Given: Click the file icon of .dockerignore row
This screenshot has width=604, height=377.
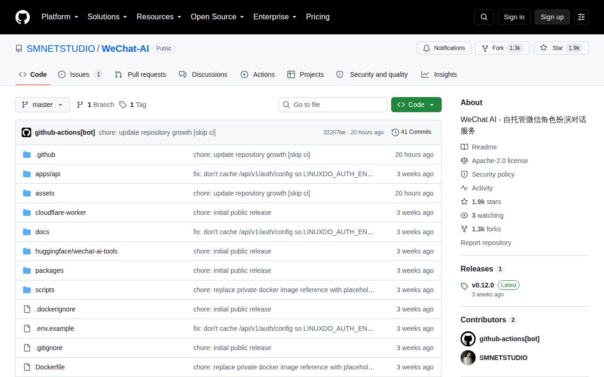Looking at the screenshot, I should 27,309.
